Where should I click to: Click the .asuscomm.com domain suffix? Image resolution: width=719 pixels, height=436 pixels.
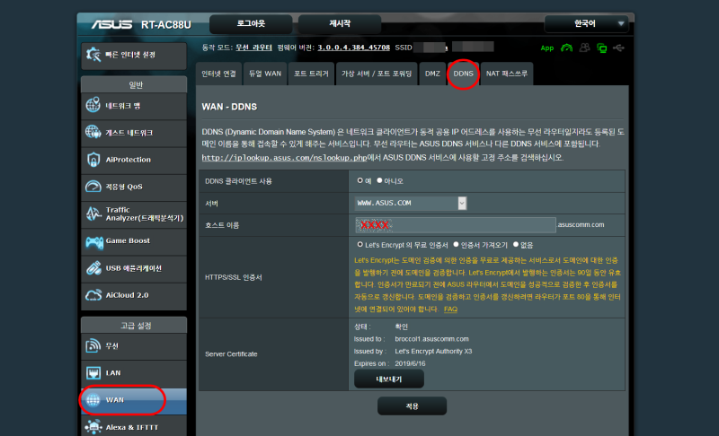click(581, 224)
